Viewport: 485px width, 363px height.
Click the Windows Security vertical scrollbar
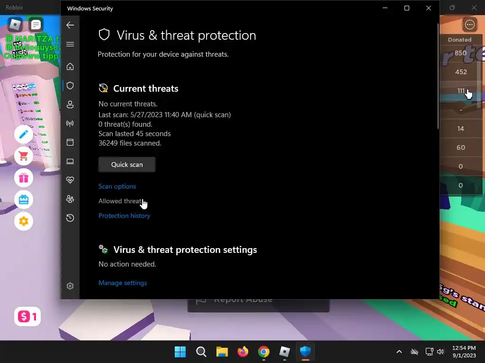438,76
